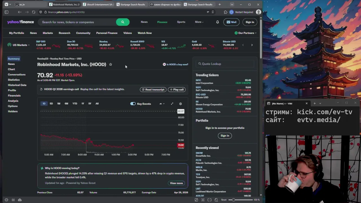Select the 5Y chart range
The width and height of the screenshot is (361, 203).
pos(90,103)
